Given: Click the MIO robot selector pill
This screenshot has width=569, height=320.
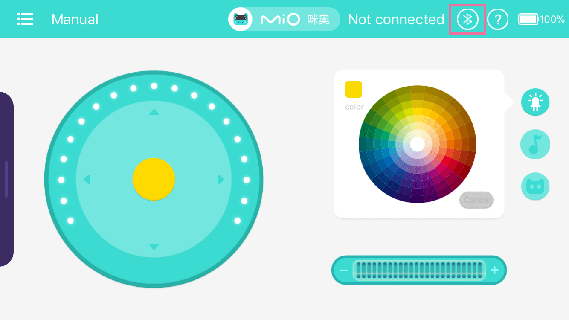Looking at the screenshot, I should coord(284,19).
